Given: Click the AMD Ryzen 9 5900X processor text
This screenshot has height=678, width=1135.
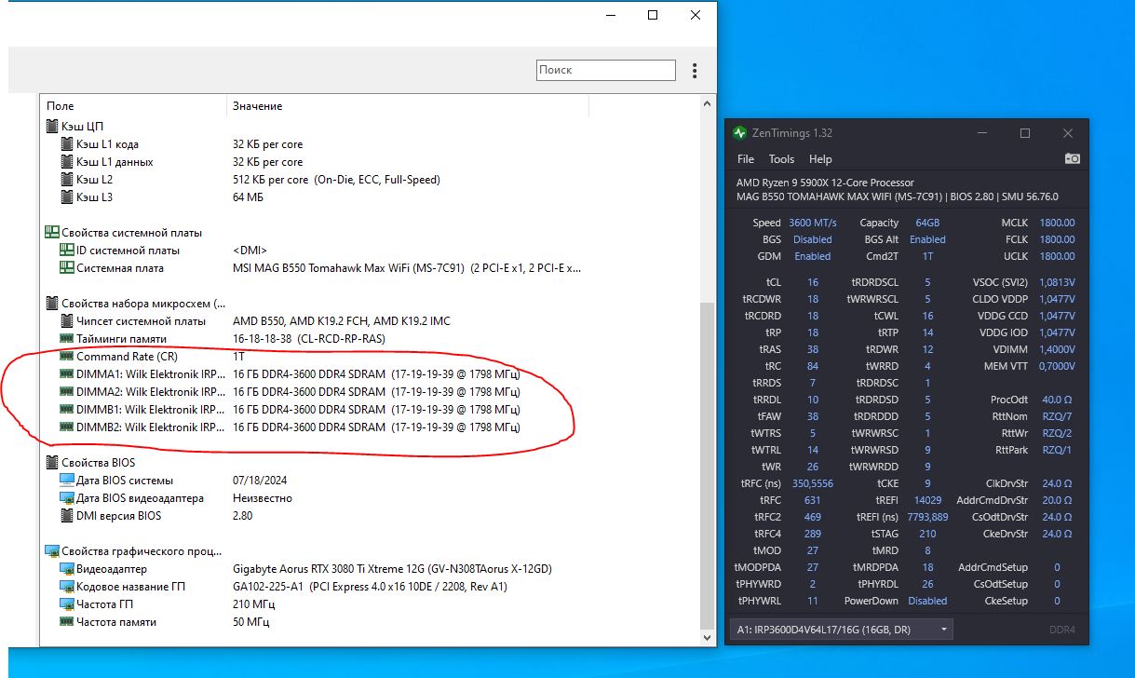Looking at the screenshot, I should [x=825, y=183].
